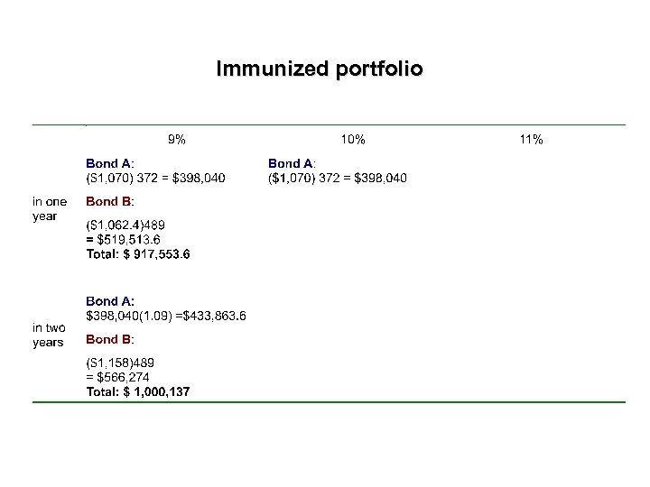Select the 9% column header
The image size is (650, 487).
pos(177,139)
